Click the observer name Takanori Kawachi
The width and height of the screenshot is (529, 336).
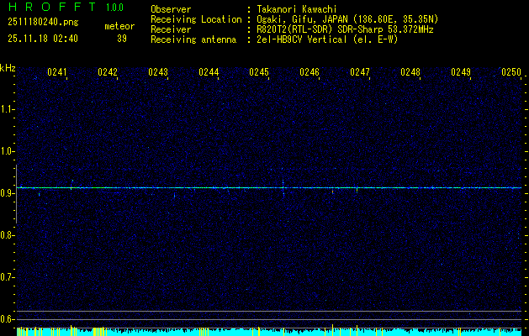click(297, 9)
